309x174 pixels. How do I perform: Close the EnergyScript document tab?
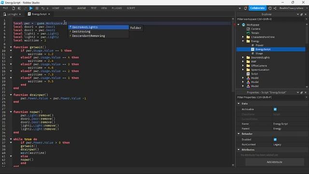pos(49,14)
